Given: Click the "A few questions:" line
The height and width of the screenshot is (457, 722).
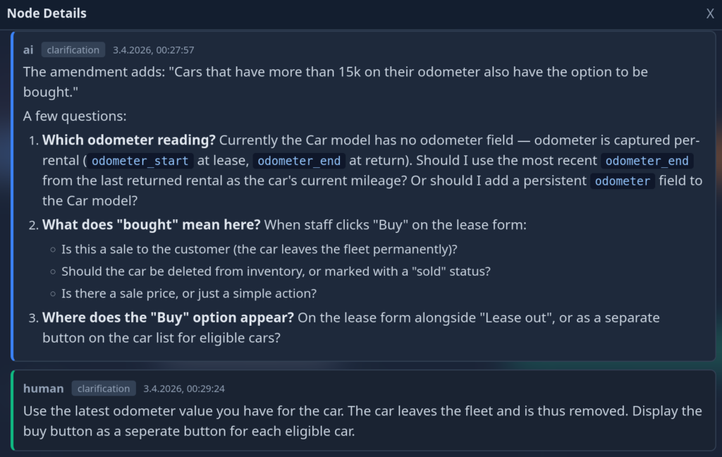Looking at the screenshot, I should click(x=75, y=116).
